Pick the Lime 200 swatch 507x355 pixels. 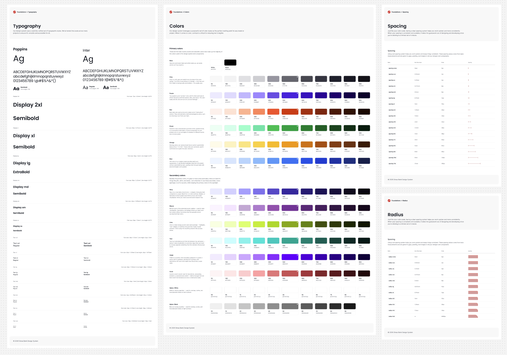click(245, 224)
